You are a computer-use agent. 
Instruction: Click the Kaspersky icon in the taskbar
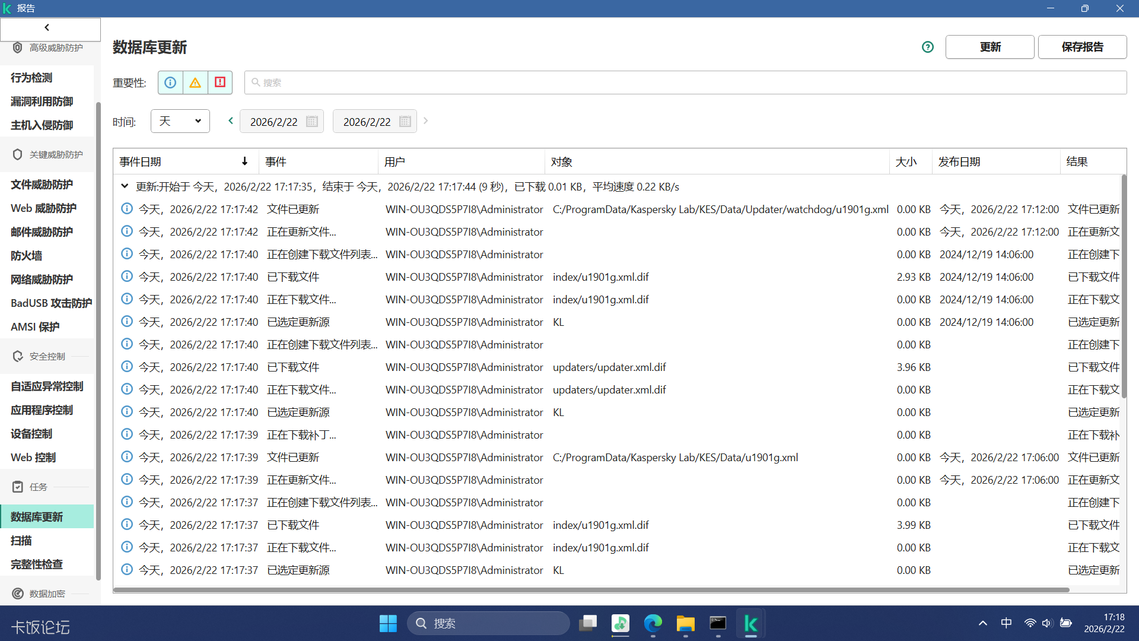(x=750, y=623)
